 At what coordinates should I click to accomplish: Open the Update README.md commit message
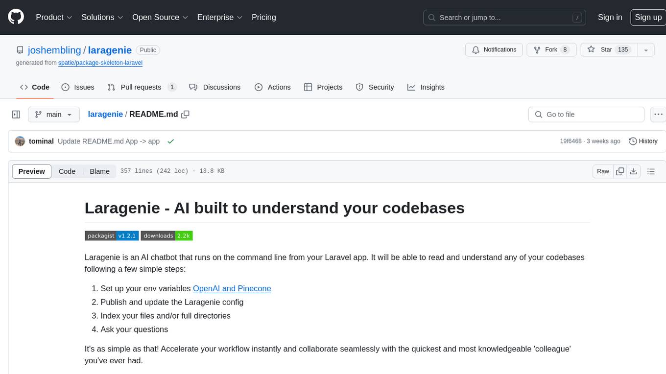point(109,141)
